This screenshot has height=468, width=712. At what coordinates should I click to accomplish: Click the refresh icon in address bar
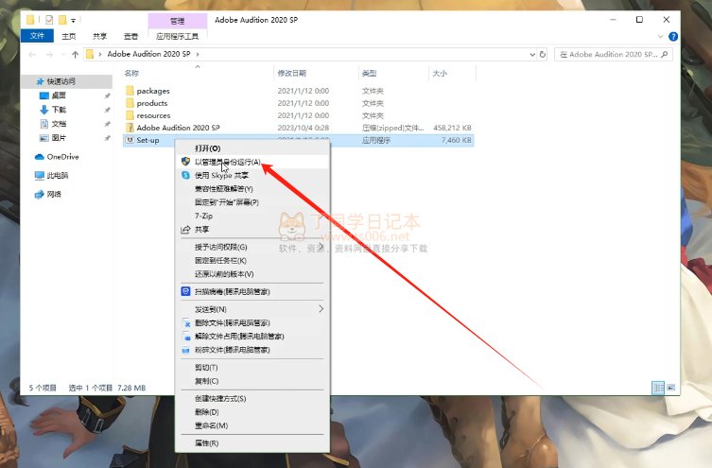point(542,55)
